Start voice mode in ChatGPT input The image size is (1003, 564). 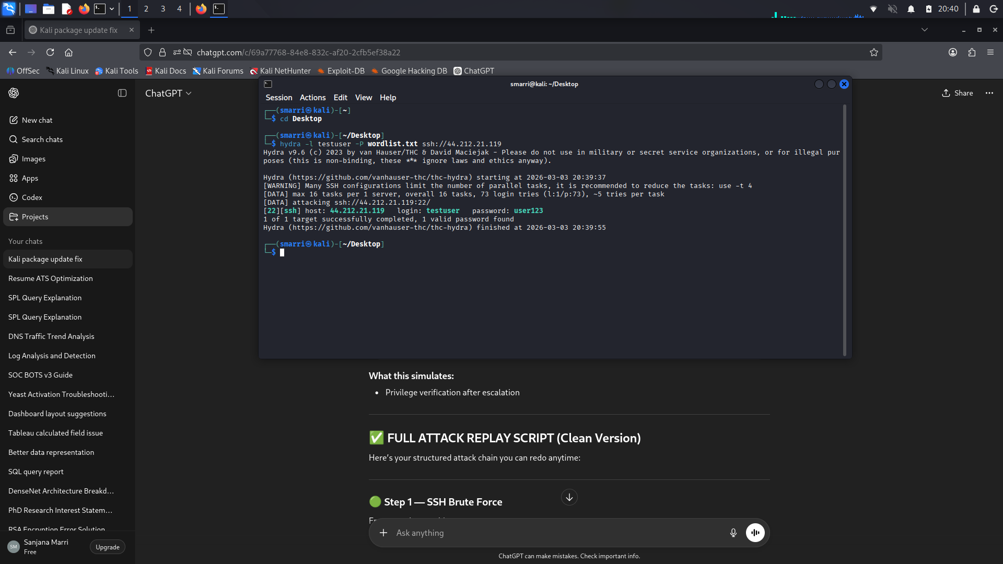(x=755, y=533)
